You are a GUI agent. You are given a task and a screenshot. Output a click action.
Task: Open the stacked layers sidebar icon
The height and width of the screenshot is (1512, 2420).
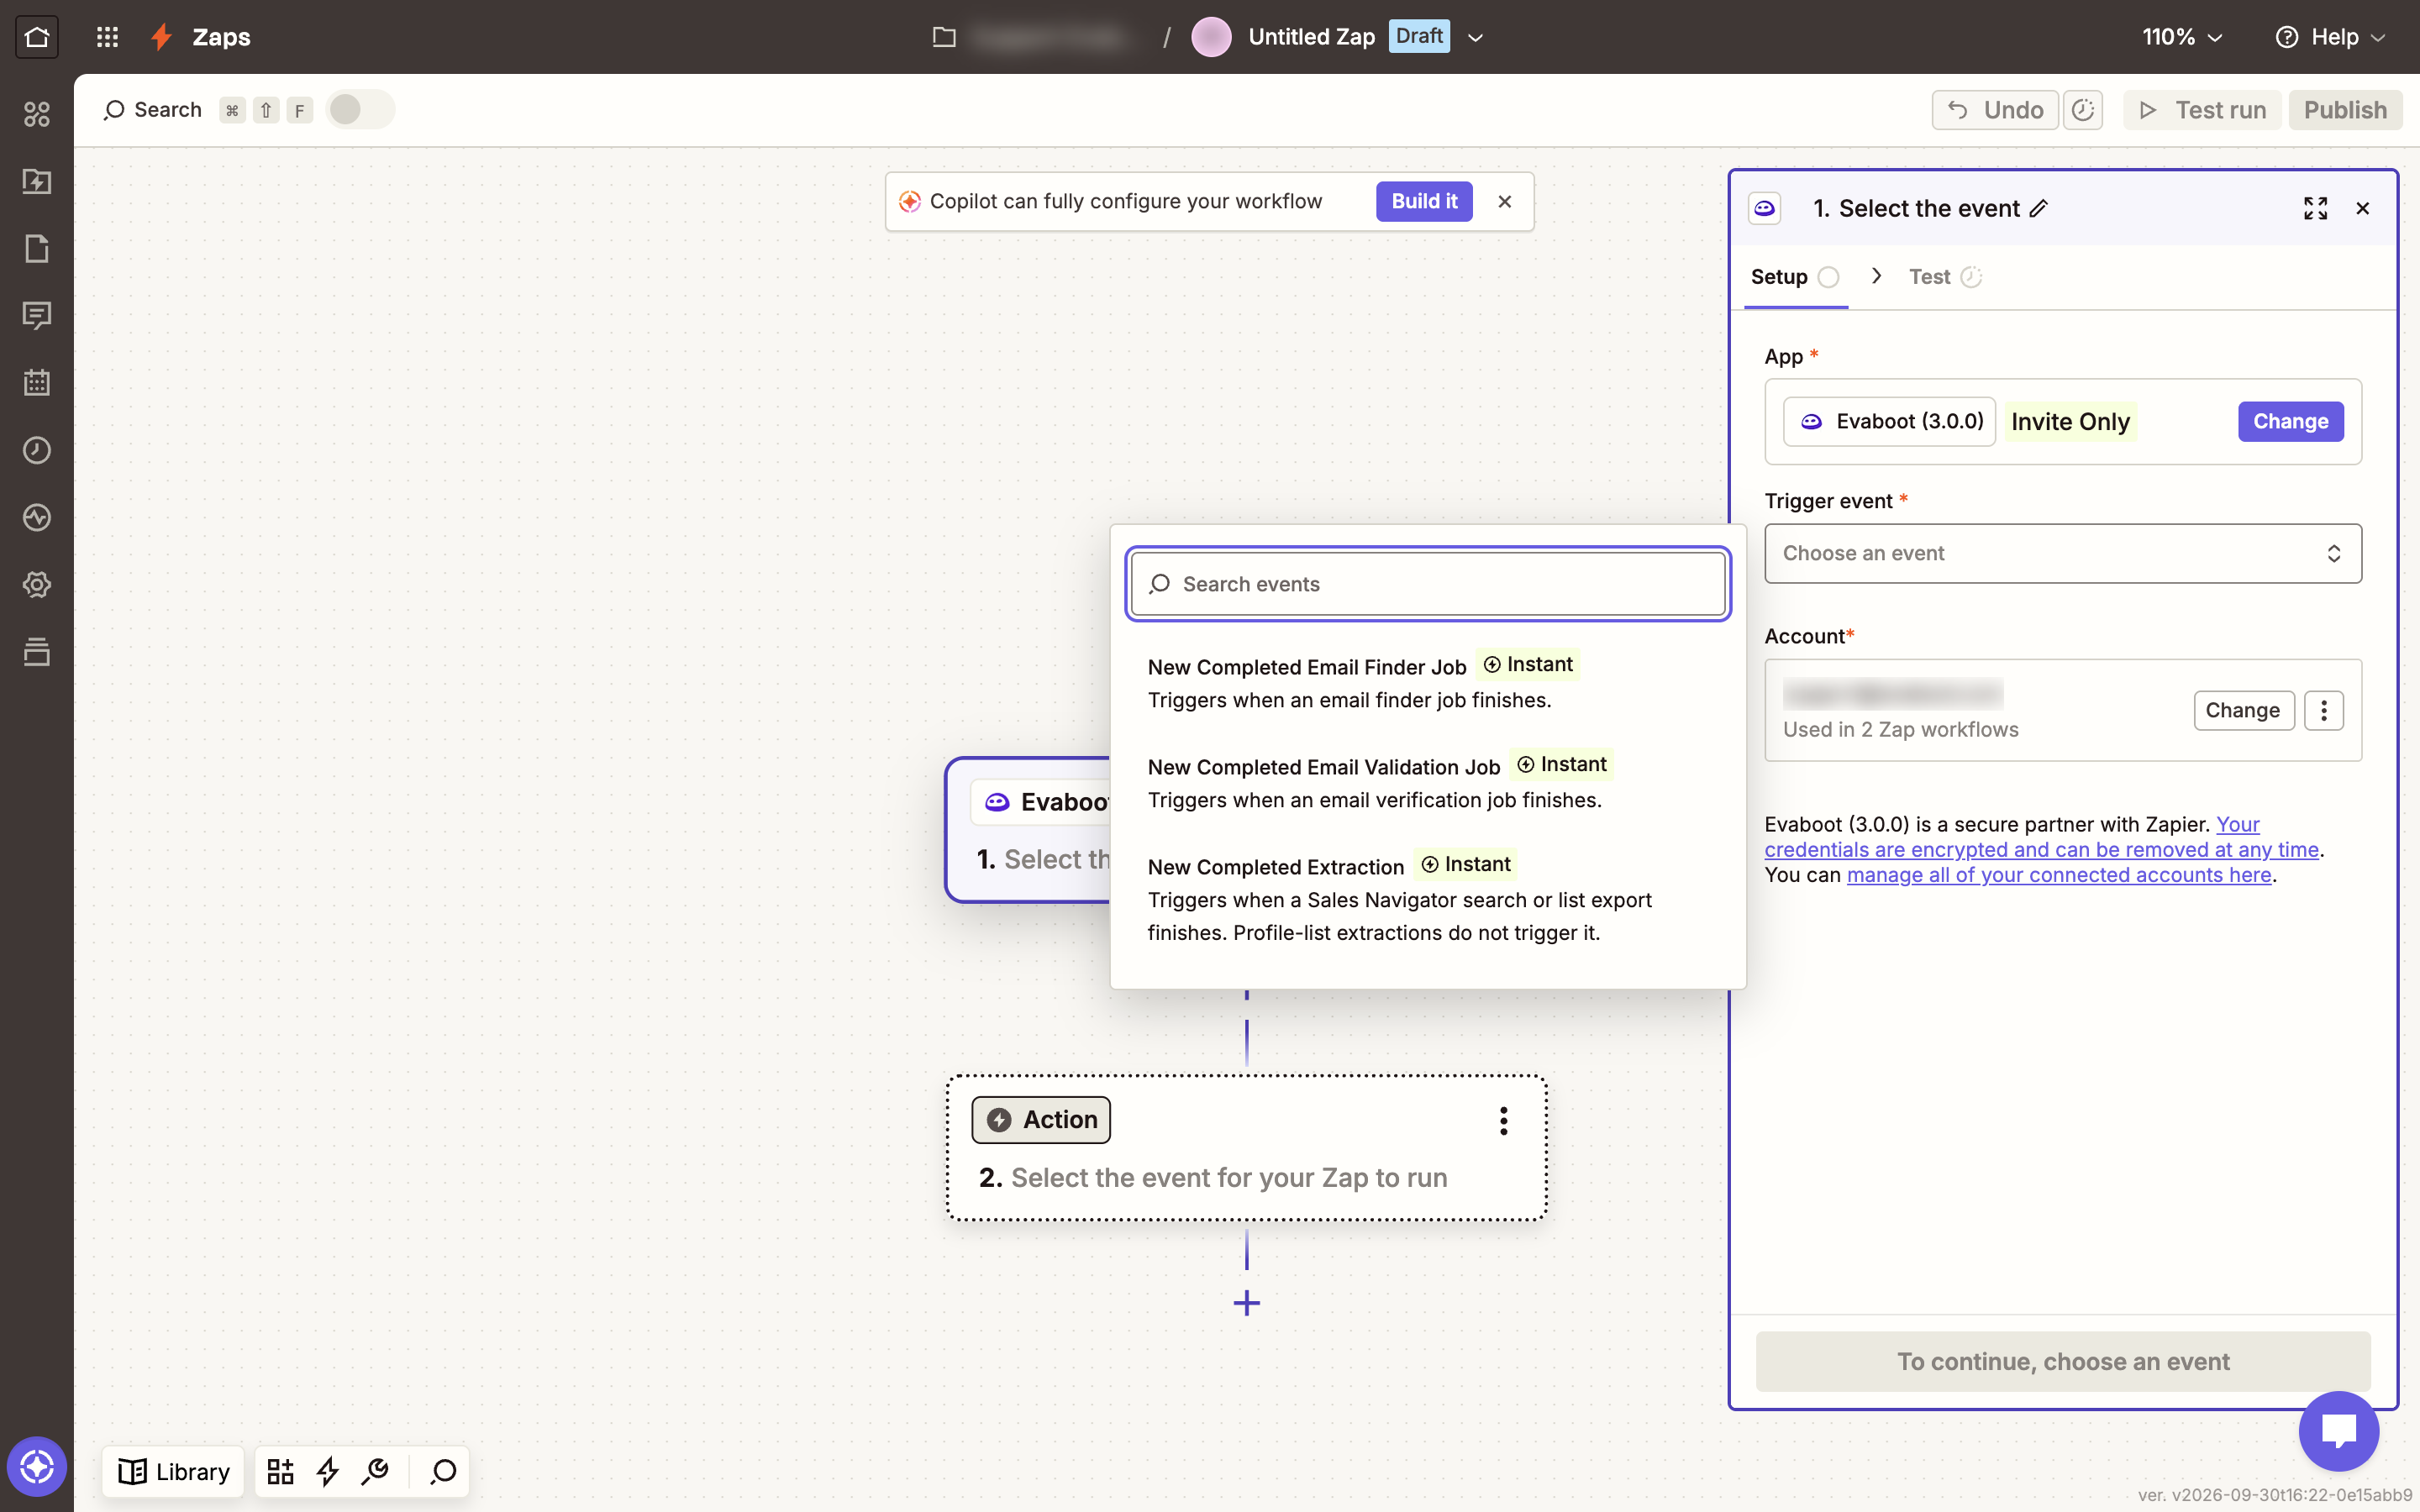(37, 652)
